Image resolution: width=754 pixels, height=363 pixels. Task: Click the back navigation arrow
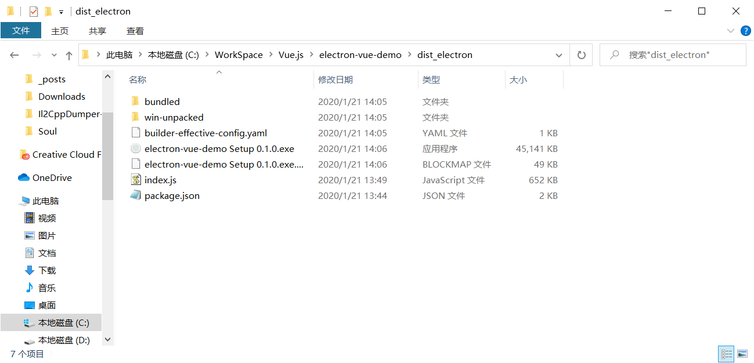(15, 55)
